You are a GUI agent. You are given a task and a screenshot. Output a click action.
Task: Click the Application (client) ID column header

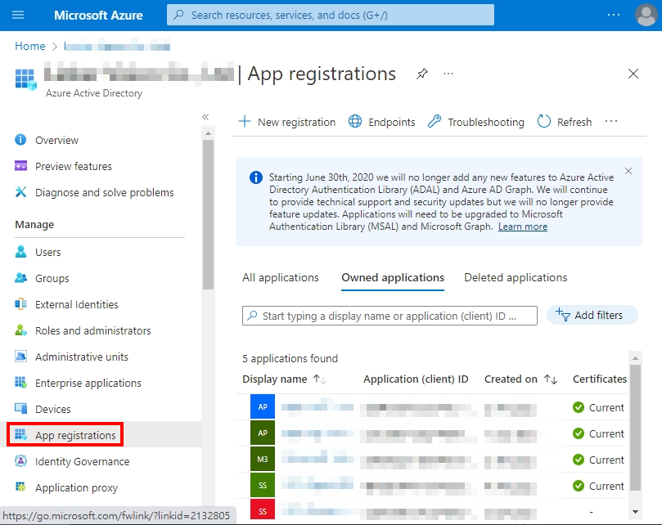click(416, 379)
